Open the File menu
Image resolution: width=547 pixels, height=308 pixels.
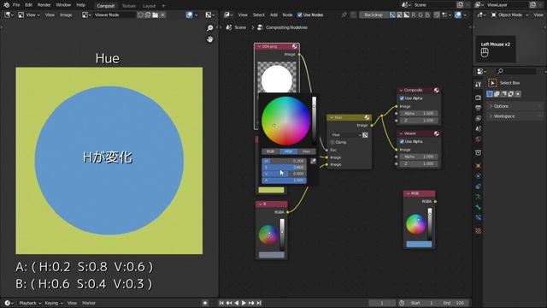click(16, 5)
